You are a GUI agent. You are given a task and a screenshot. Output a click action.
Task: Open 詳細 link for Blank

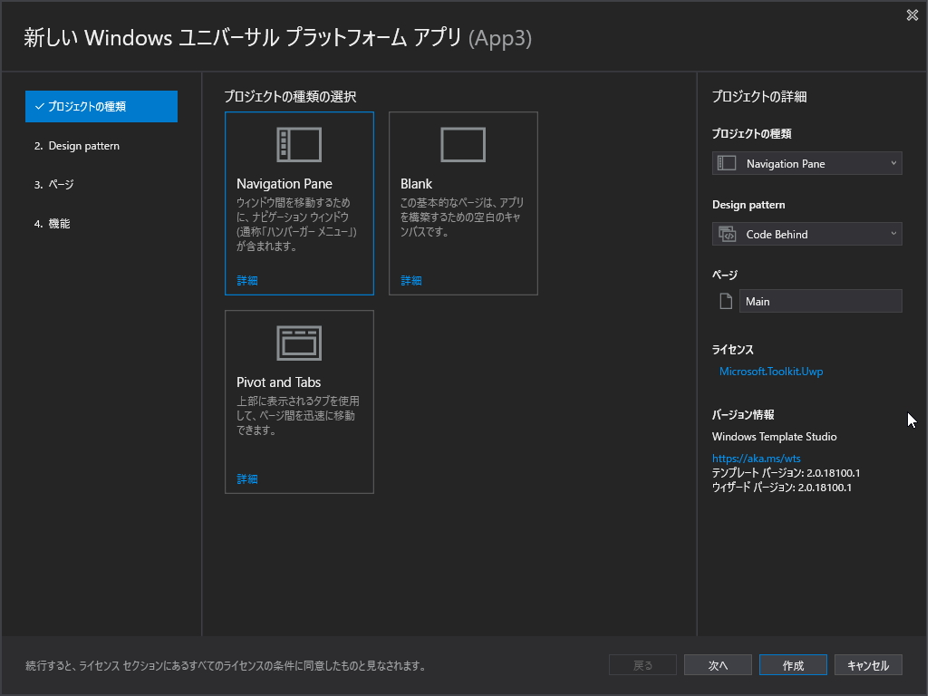411,281
